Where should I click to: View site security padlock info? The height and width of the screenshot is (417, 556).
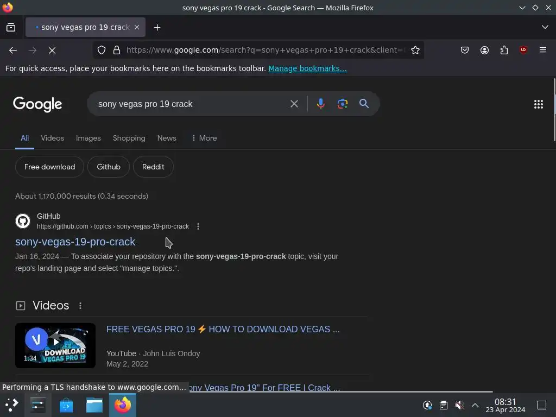[x=117, y=50]
